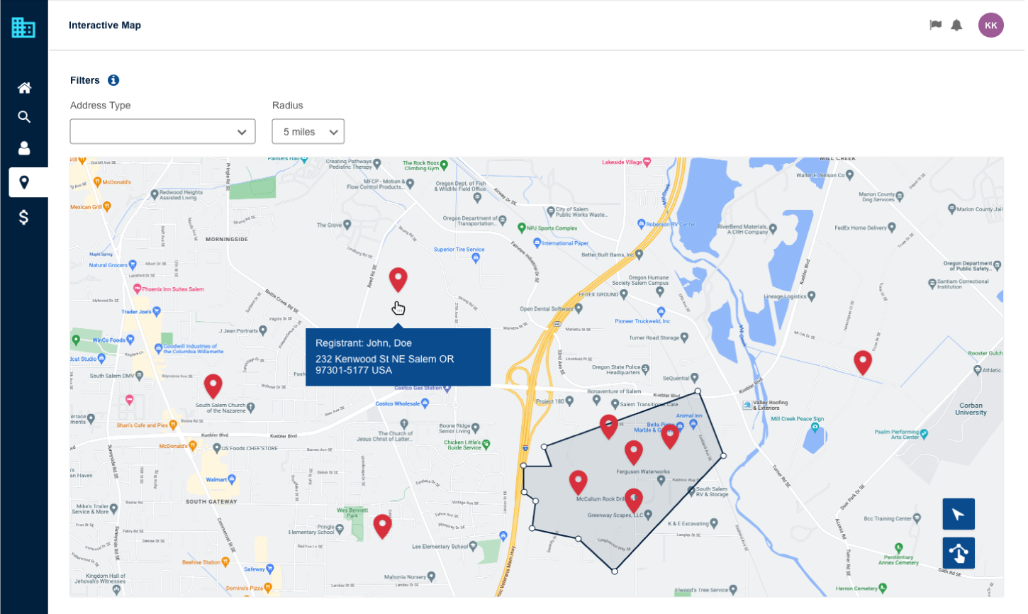Click red pin at McCallum Rock Drilling
The image size is (1028, 614).
pos(579,481)
